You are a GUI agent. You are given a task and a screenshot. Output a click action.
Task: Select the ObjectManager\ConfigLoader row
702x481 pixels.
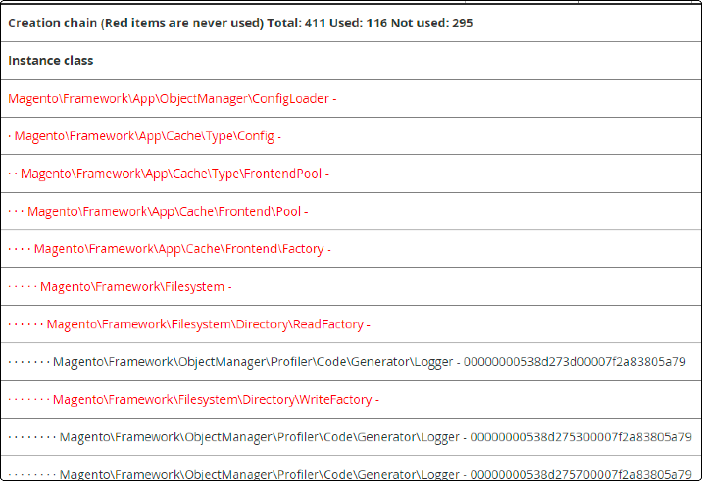click(x=351, y=98)
